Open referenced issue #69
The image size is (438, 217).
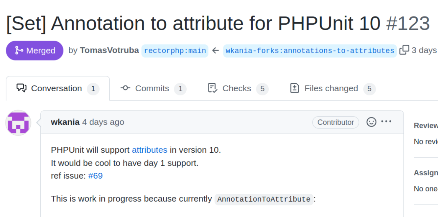point(95,176)
